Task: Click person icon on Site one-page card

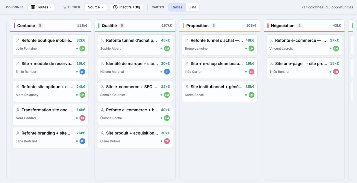Action: point(271,63)
